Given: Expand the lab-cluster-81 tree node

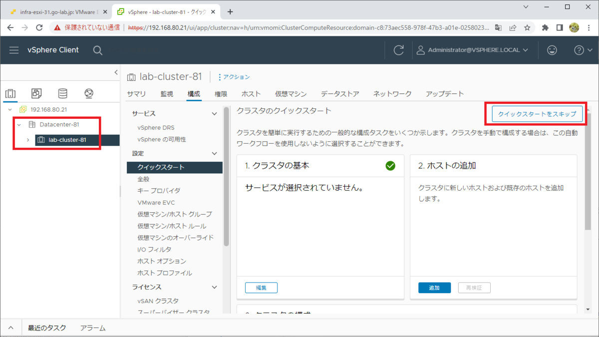Looking at the screenshot, I should click(x=28, y=140).
